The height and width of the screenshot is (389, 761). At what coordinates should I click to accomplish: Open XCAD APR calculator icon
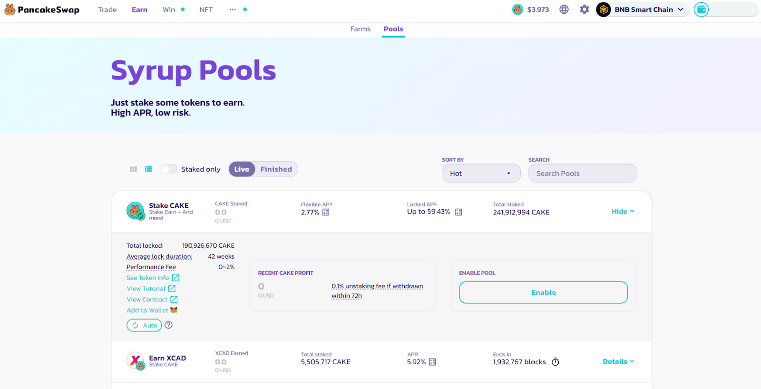pos(432,362)
